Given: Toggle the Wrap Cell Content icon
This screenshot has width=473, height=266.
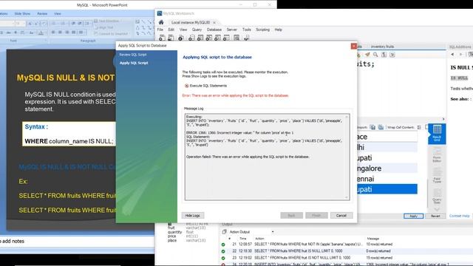Looking at the screenshot, I should (419, 127).
